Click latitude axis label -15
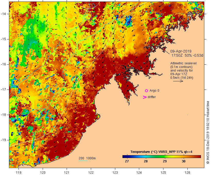This screenshot has height=175, width=211. pyautogui.click(x=3, y=39)
